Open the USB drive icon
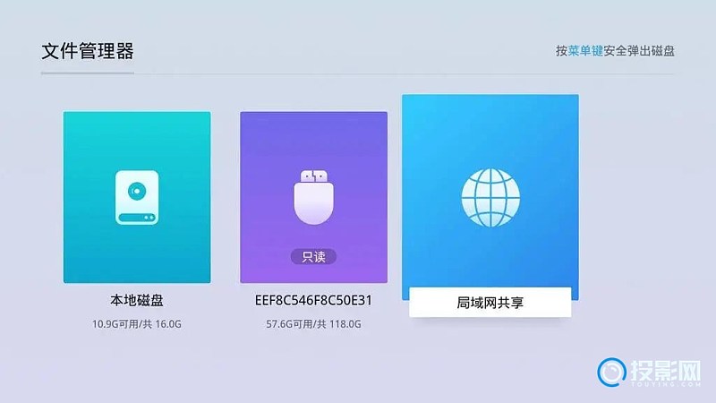Image resolution: width=716 pixels, height=403 pixels. click(x=314, y=197)
